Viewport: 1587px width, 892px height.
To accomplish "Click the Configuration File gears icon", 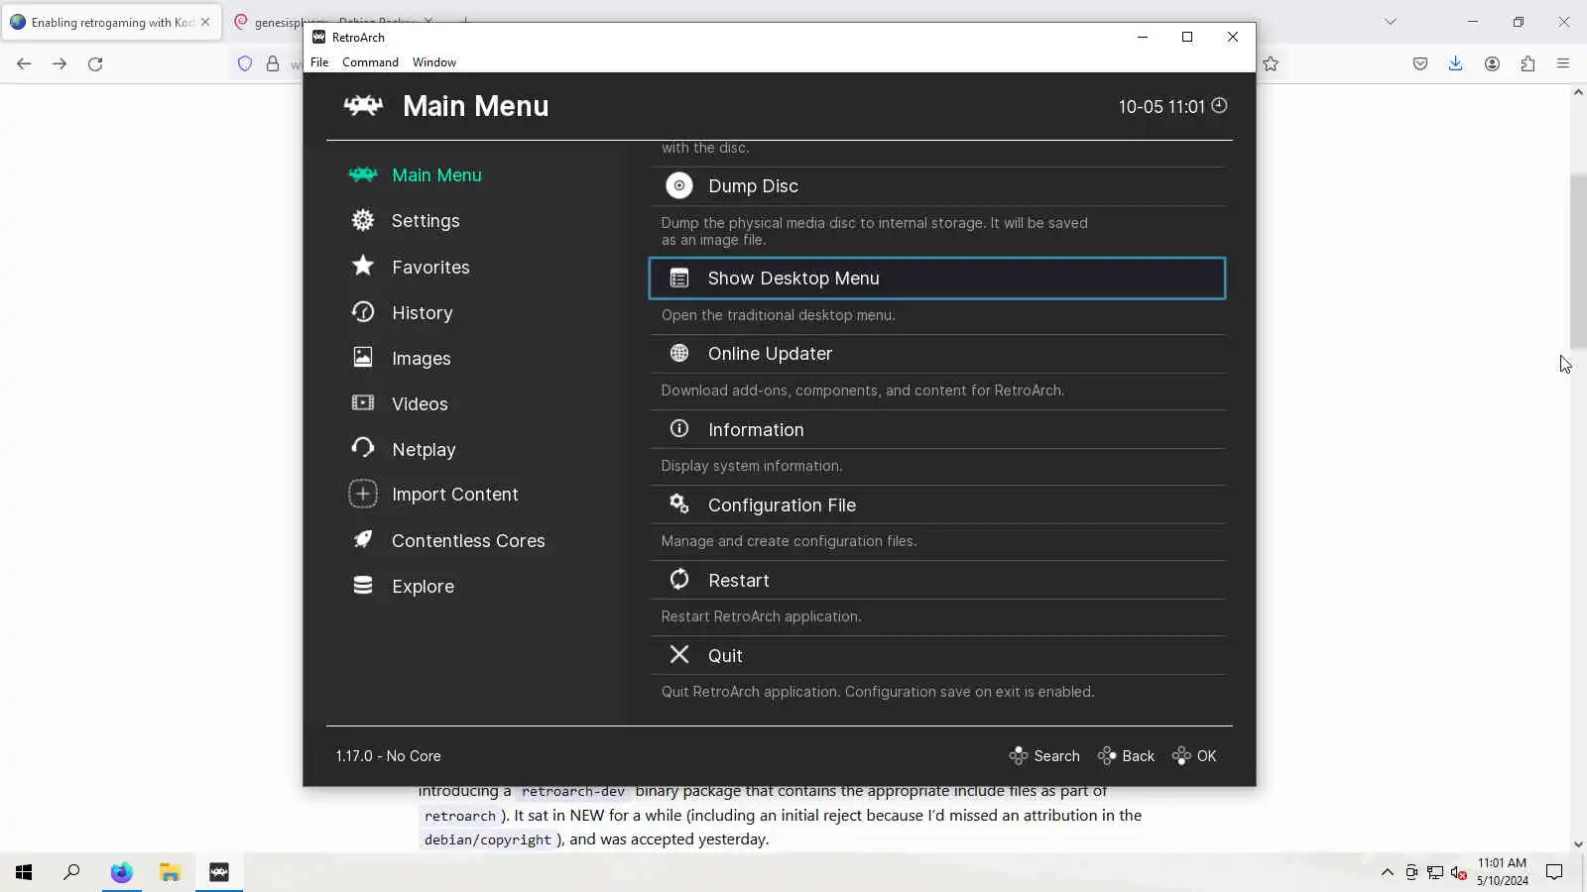I will pos(679,503).
